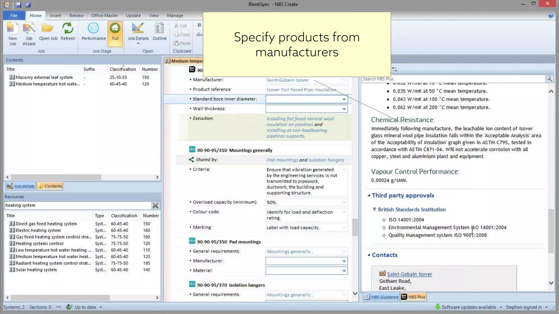Viewport: 559px width, 314px height.
Task: Open the Office Master tab
Action: [x=105, y=16]
